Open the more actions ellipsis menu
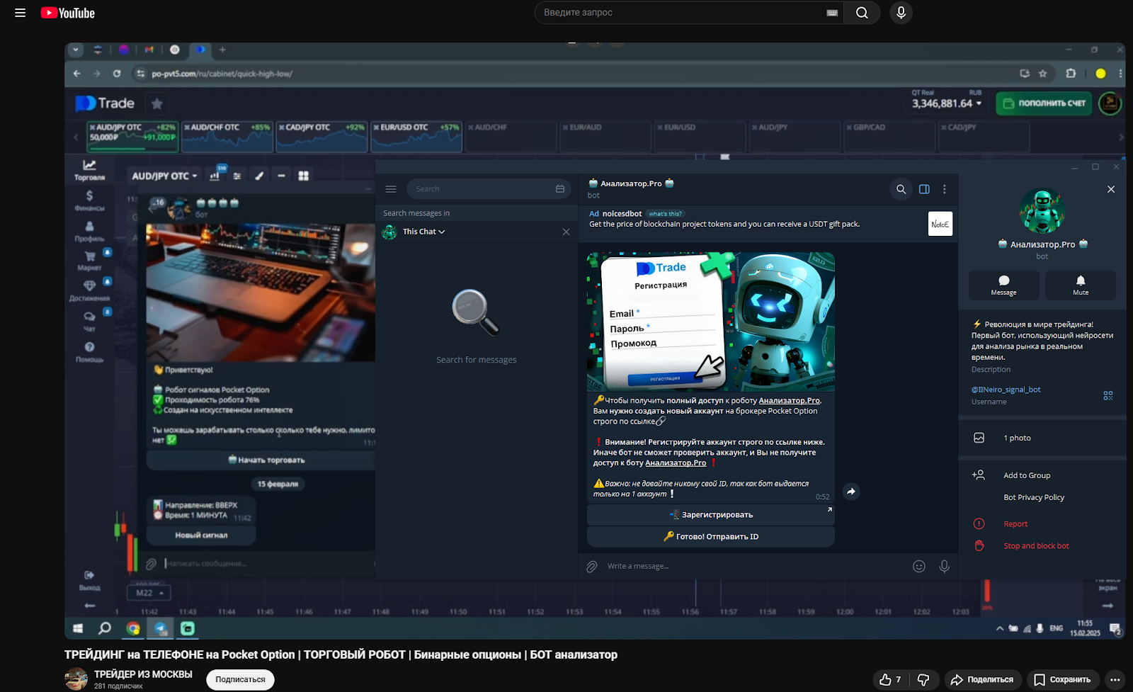 1115,679
